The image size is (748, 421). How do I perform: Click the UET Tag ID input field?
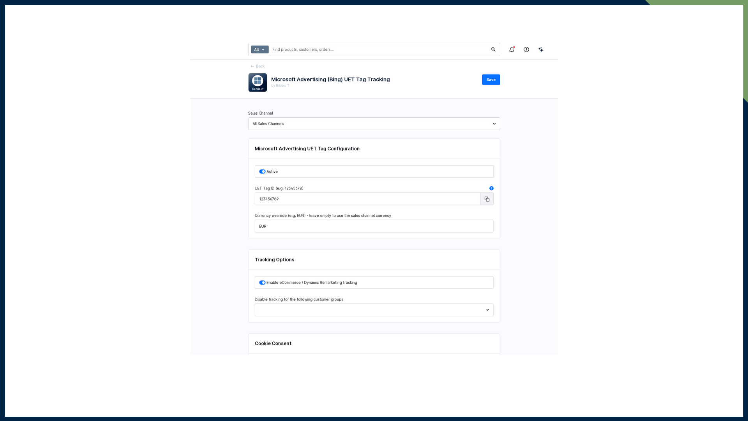(x=367, y=199)
